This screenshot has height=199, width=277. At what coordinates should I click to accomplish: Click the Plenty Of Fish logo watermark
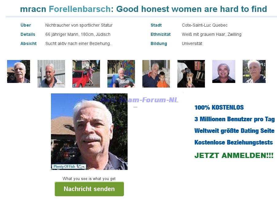point(69,167)
